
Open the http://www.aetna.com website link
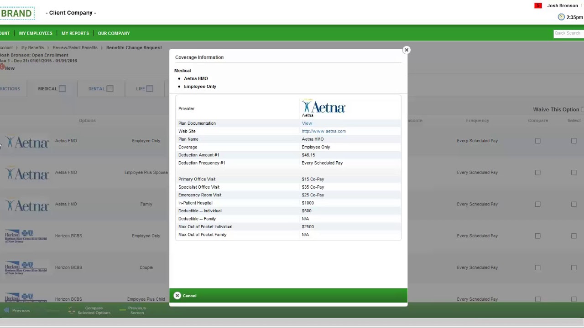(323, 131)
